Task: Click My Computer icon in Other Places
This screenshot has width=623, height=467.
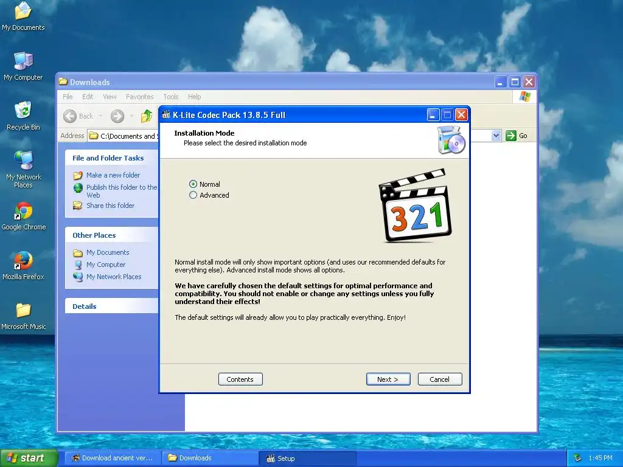Action: pos(78,265)
